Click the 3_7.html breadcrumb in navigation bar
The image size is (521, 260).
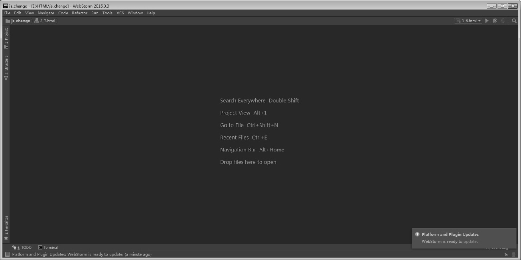click(x=45, y=21)
